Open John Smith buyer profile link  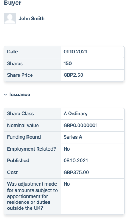31,19
